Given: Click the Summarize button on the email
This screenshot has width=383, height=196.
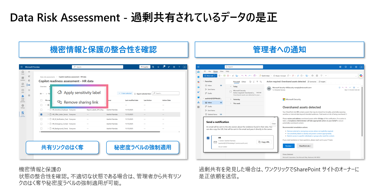Looking at the screenshot, I should 312,82.
